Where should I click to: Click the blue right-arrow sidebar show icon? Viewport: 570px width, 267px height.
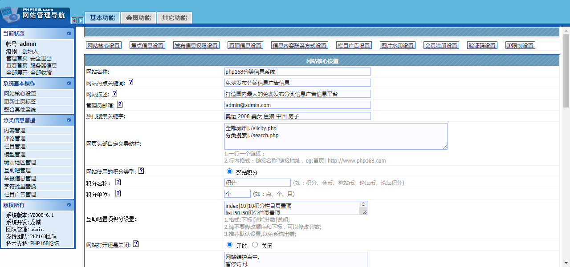pyautogui.click(x=81, y=20)
